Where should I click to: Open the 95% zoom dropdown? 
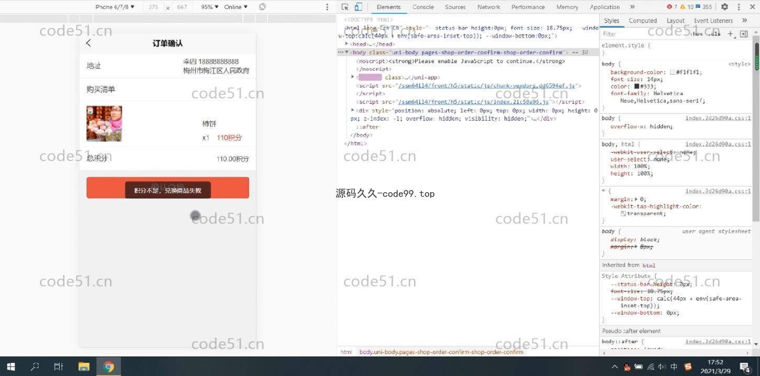pyautogui.click(x=210, y=7)
